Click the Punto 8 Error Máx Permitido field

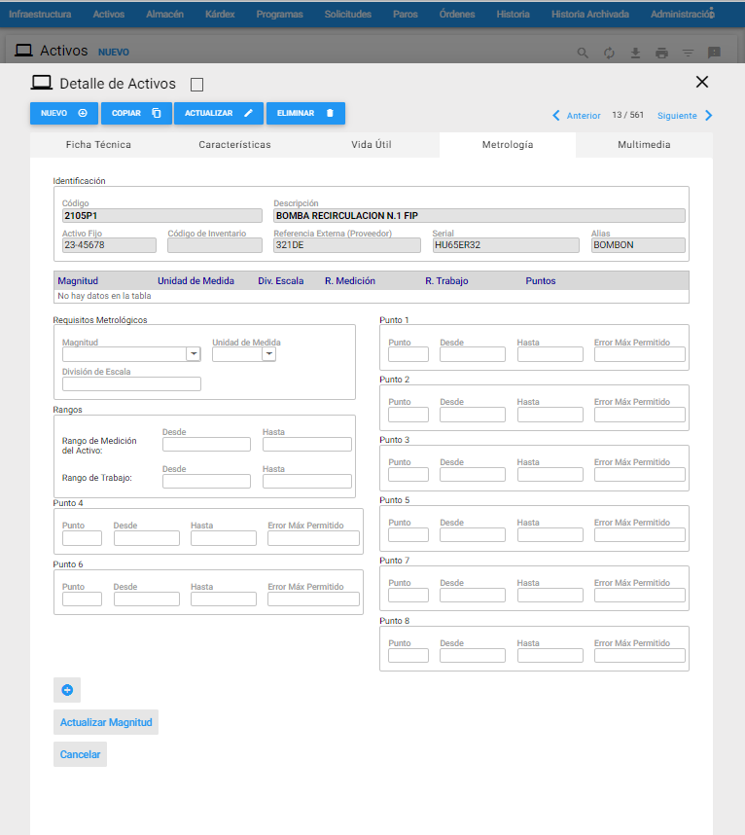coord(640,656)
